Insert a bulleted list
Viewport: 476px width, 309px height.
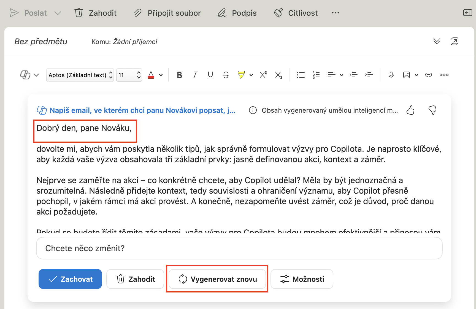point(301,75)
